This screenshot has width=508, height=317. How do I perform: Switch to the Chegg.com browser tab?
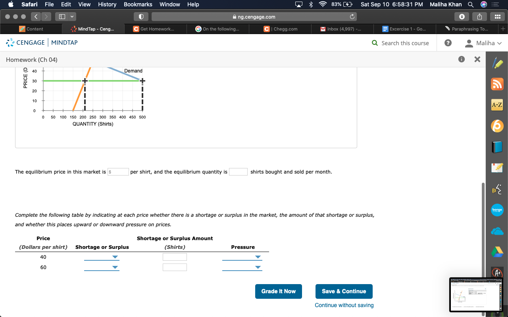point(280,29)
